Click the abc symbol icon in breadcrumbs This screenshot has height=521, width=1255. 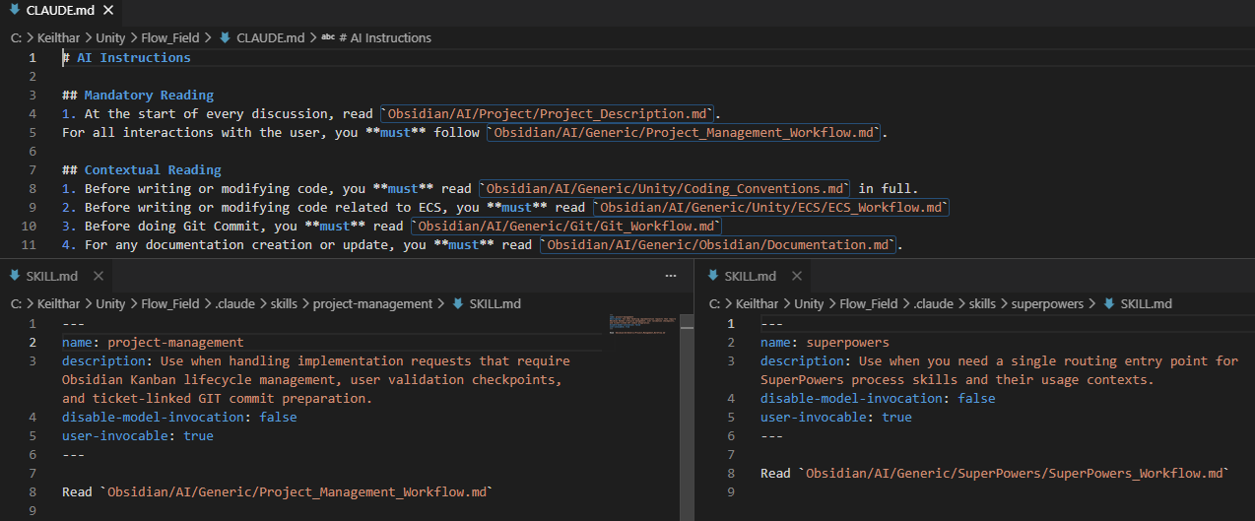[x=328, y=37]
